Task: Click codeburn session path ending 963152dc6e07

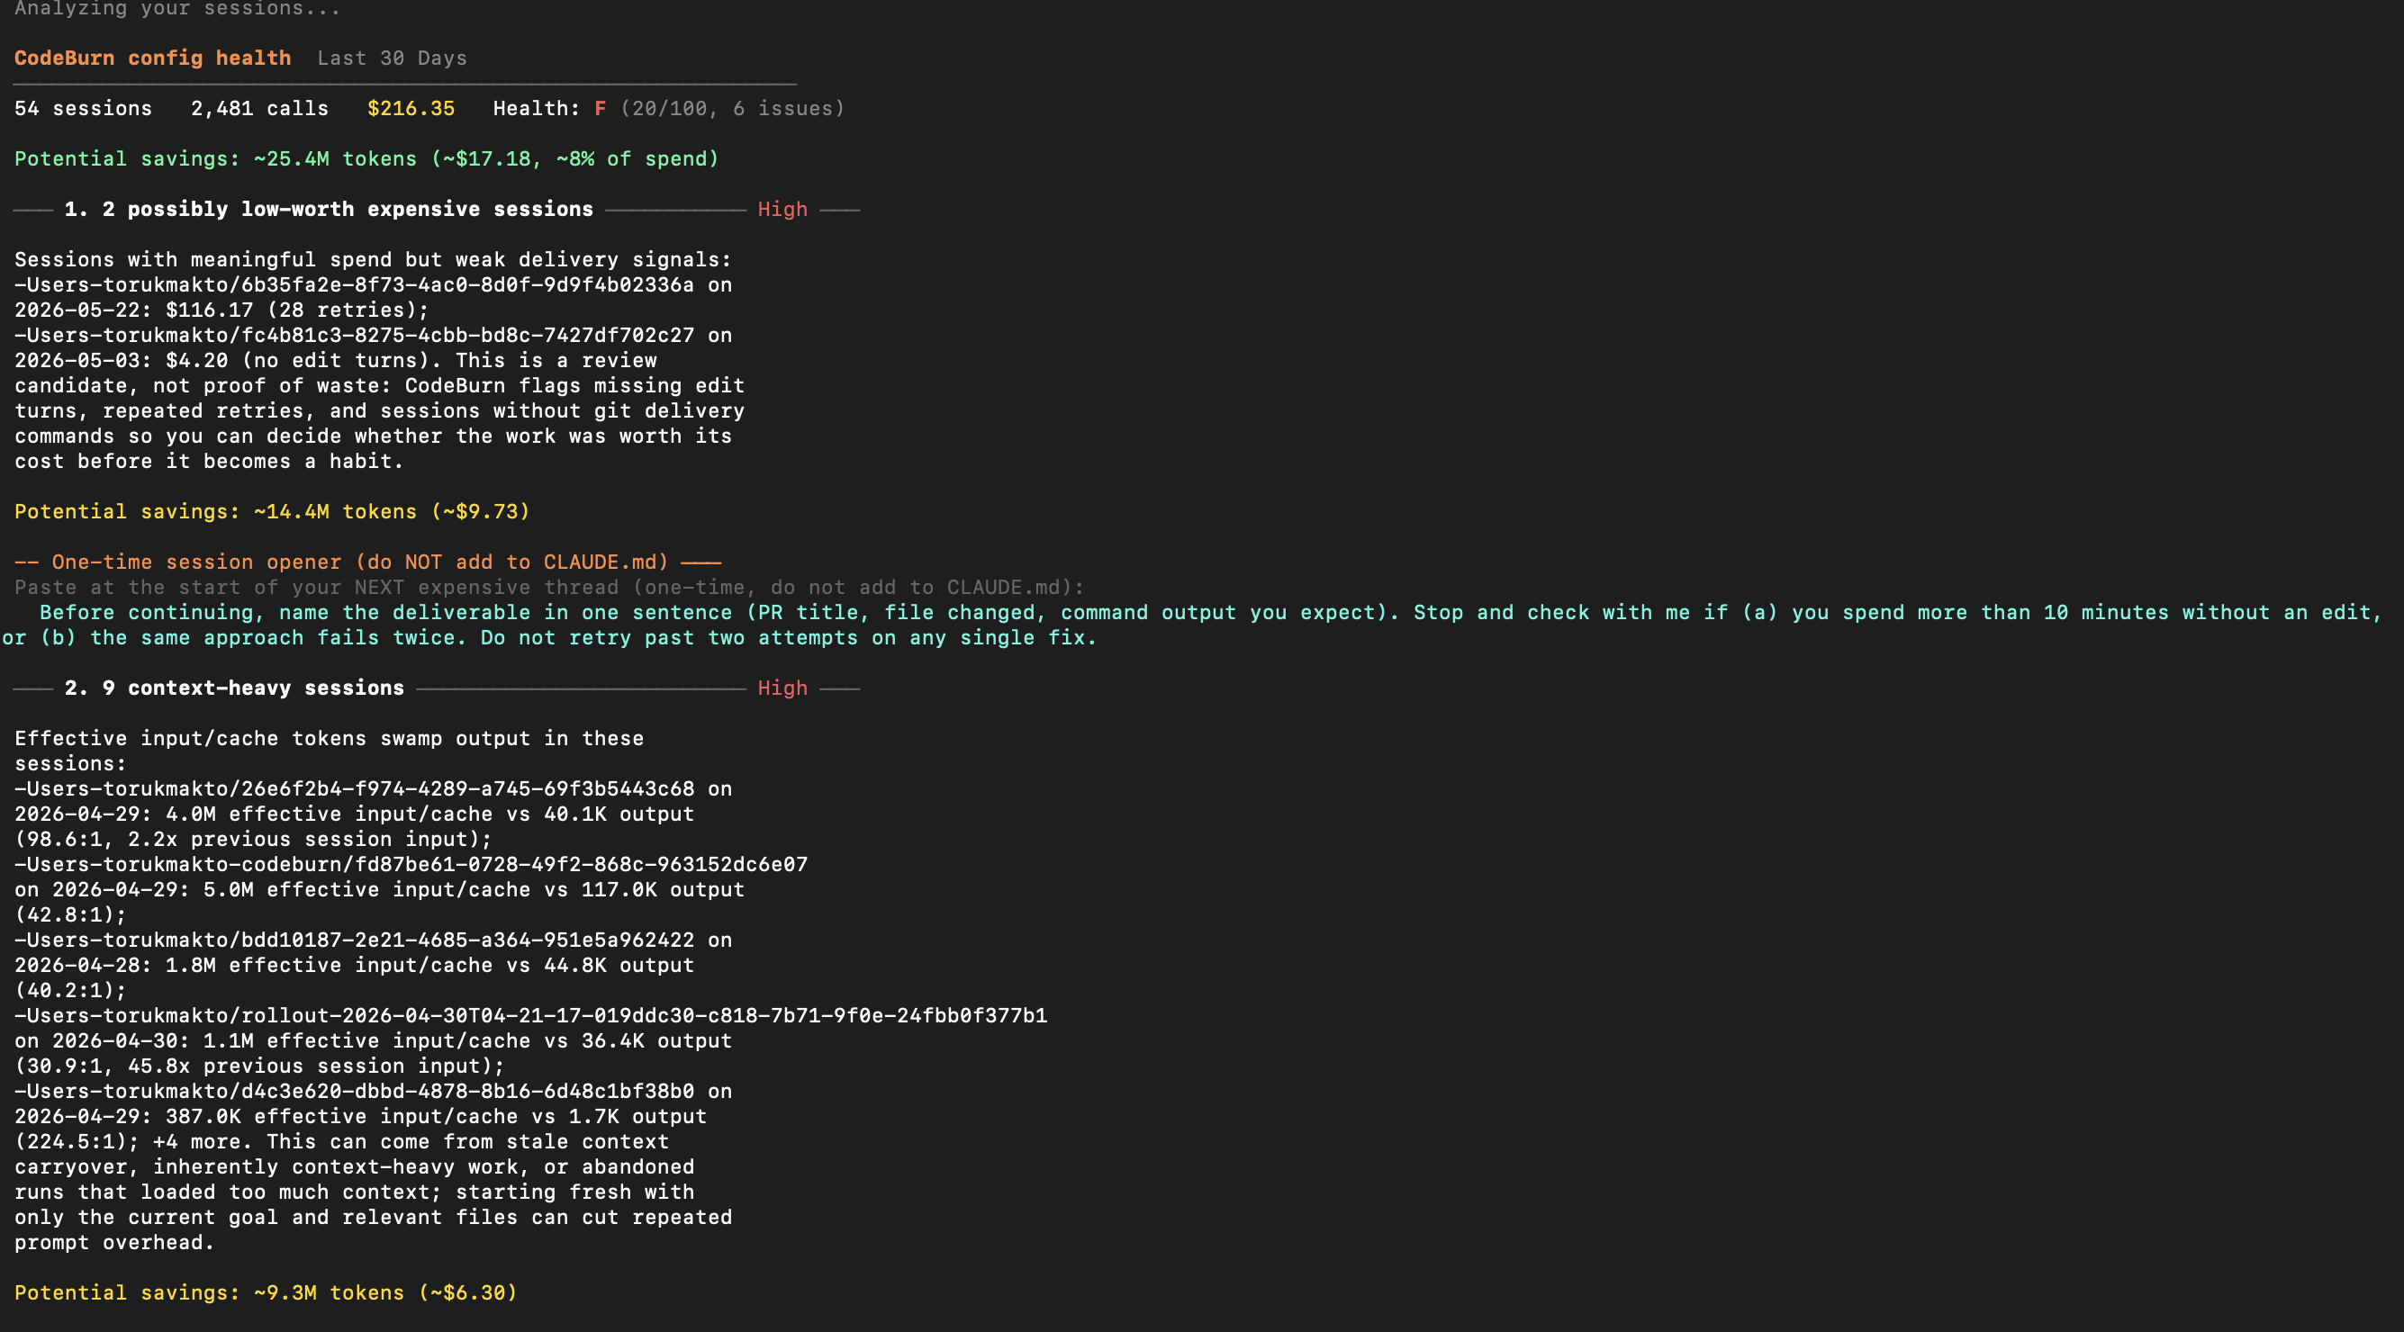Action: point(411,864)
